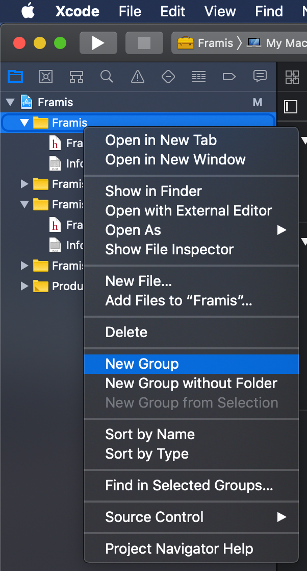Open the Test navigator diamond icon
Viewport: 307px width, 571px height.
168,77
